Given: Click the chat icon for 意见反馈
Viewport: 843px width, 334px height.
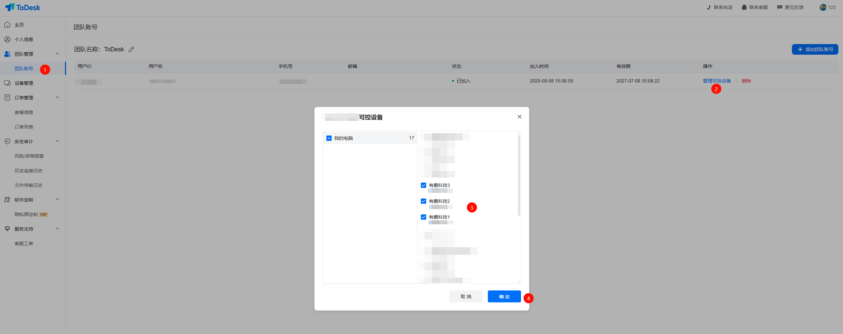Looking at the screenshot, I should [780, 7].
